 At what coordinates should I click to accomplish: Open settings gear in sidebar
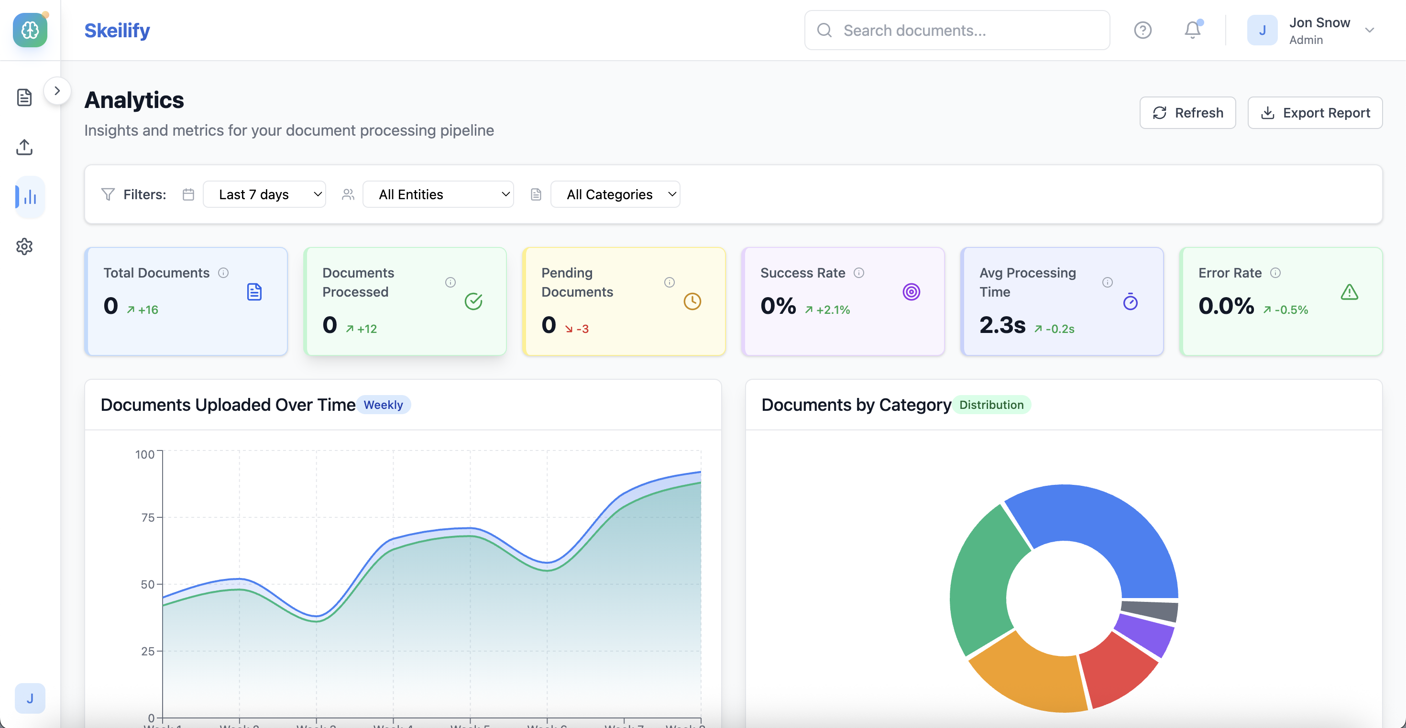(24, 246)
